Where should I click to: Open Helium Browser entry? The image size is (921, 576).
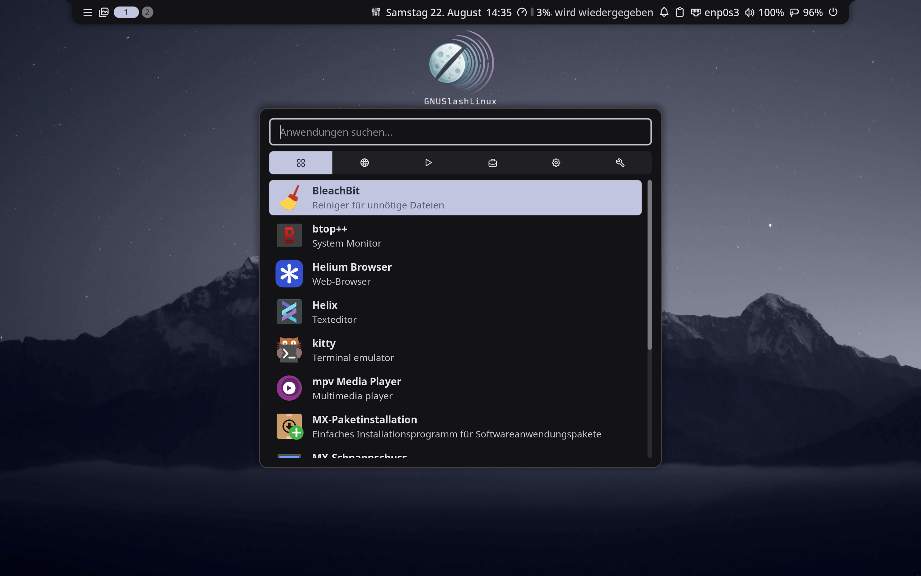(455, 274)
